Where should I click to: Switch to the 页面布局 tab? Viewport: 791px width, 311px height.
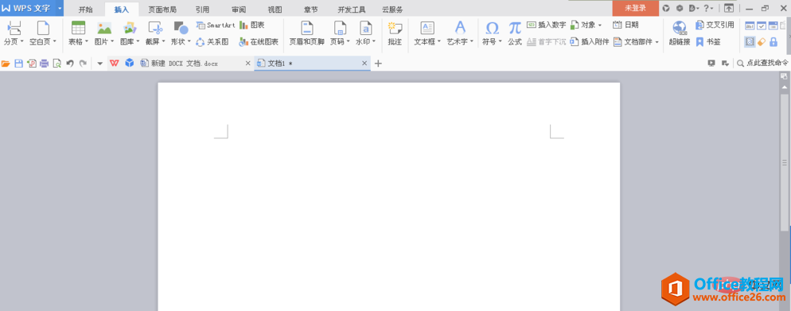pyautogui.click(x=162, y=10)
